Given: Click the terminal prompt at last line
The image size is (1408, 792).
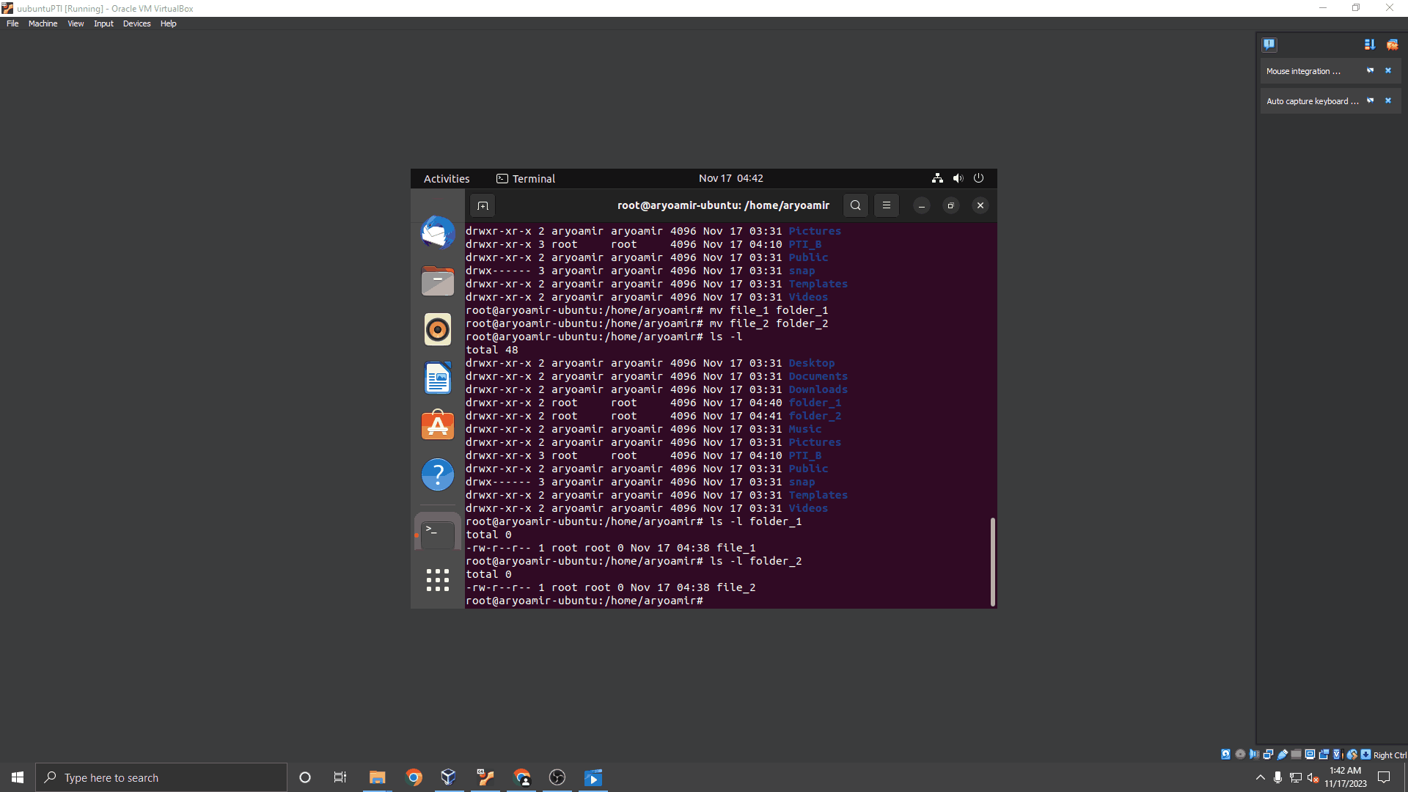Looking at the screenshot, I should click(584, 601).
